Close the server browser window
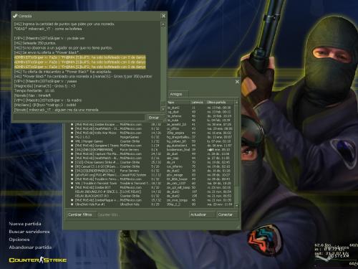 (x=237, y=82)
